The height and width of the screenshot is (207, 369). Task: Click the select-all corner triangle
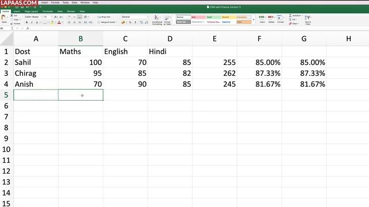click(7, 39)
